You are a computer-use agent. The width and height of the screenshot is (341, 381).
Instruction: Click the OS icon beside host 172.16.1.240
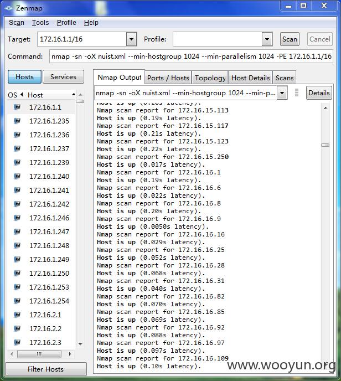(x=17, y=176)
